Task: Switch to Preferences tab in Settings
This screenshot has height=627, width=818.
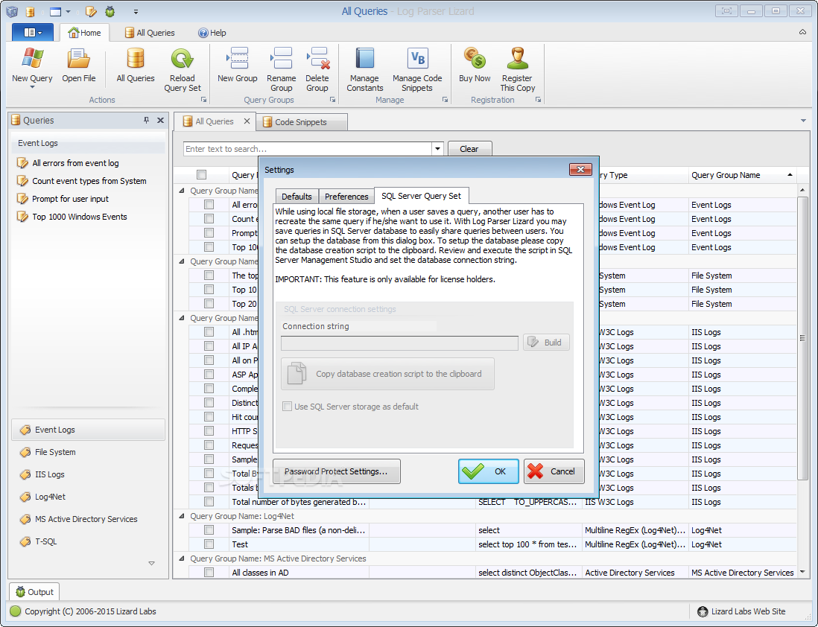Action: point(346,196)
